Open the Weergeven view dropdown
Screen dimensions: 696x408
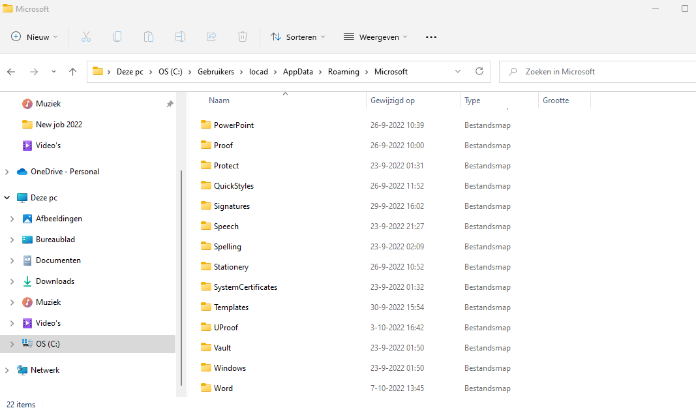click(x=376, y=37)
